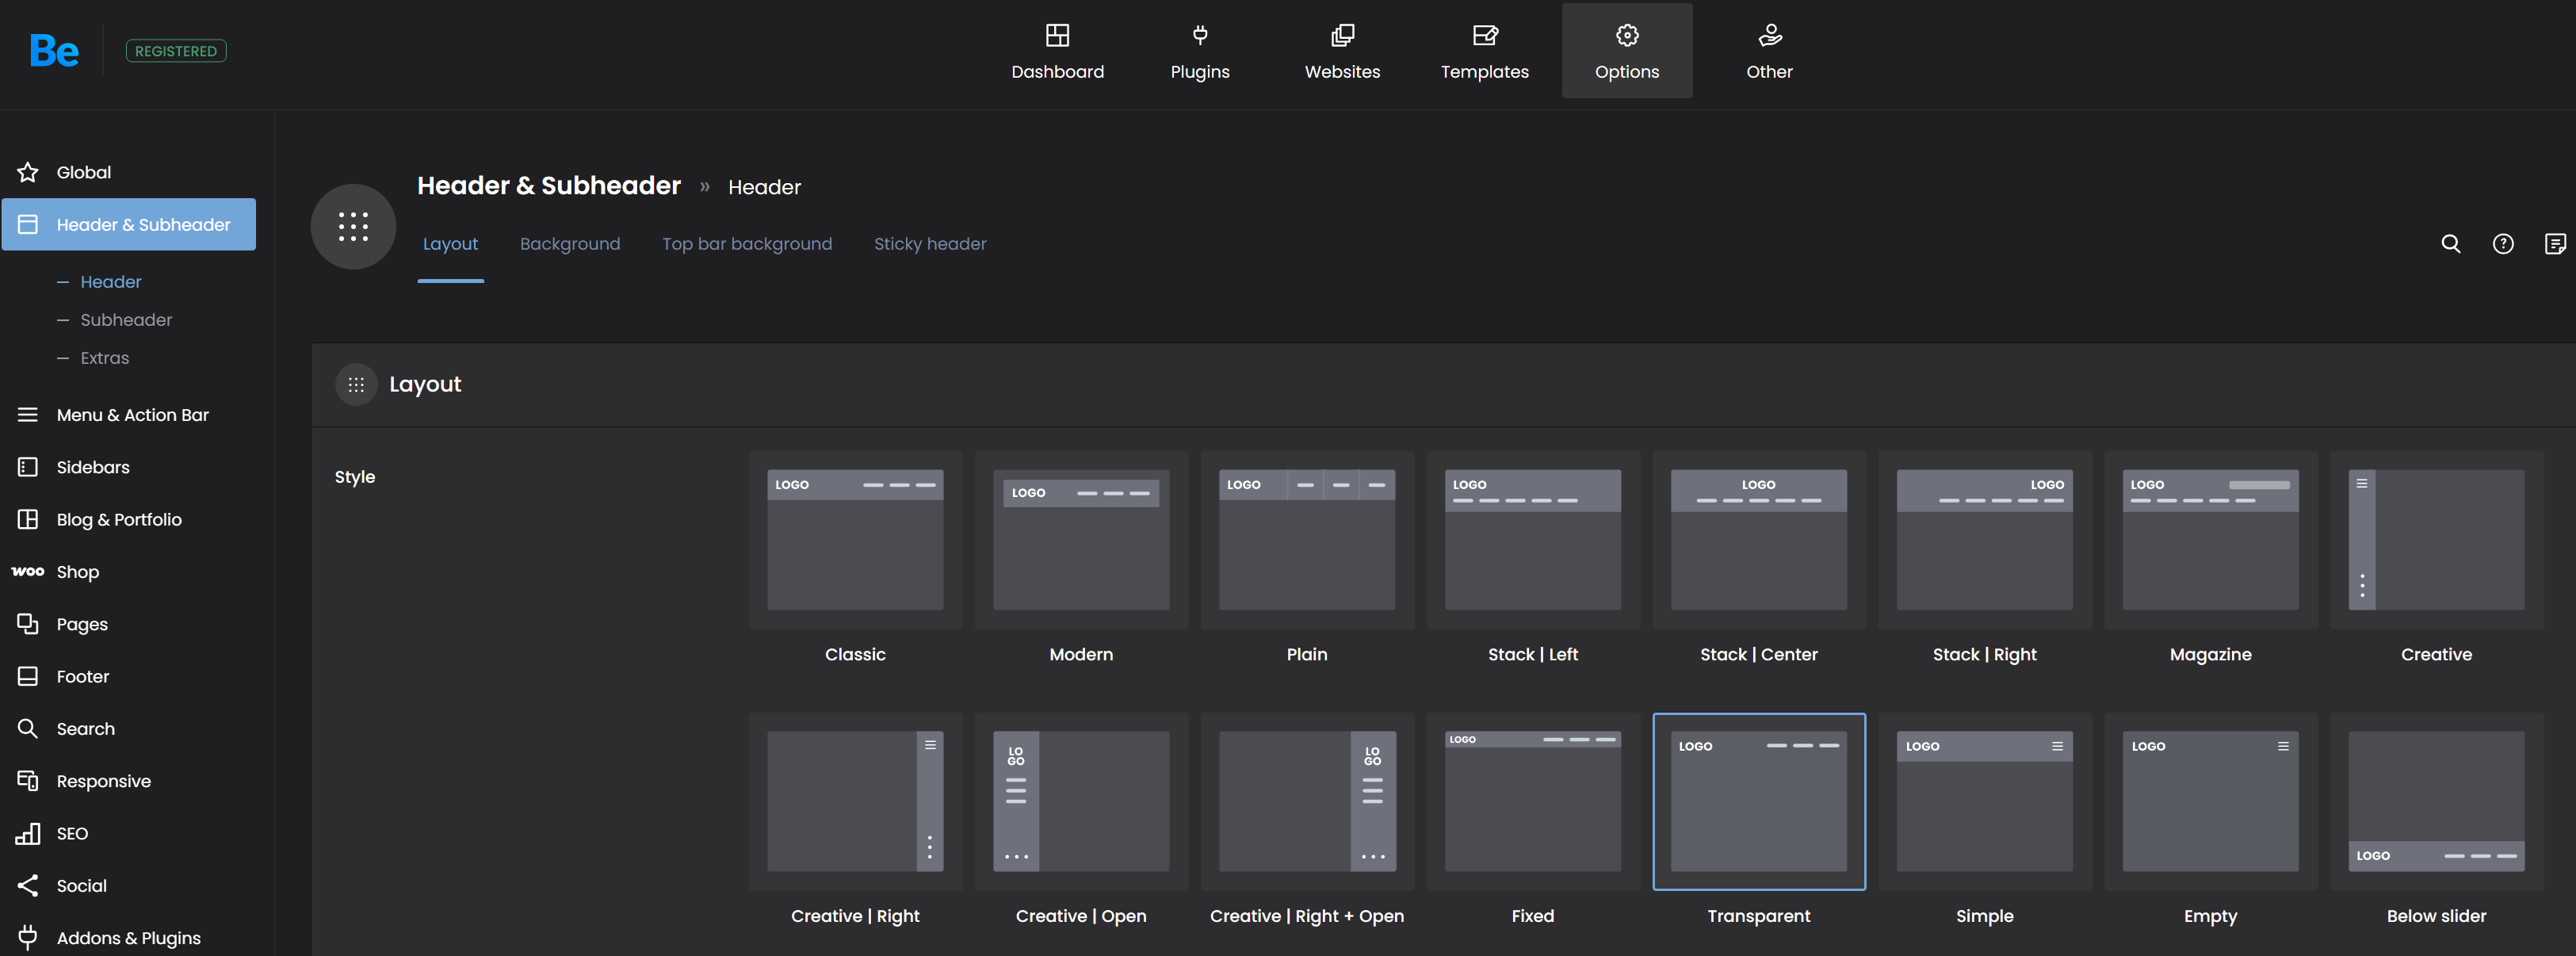The width and height of the screenshot is (2576, 956).
Task: Click the Woo Shop icon
Action: (x=28, y=572)
